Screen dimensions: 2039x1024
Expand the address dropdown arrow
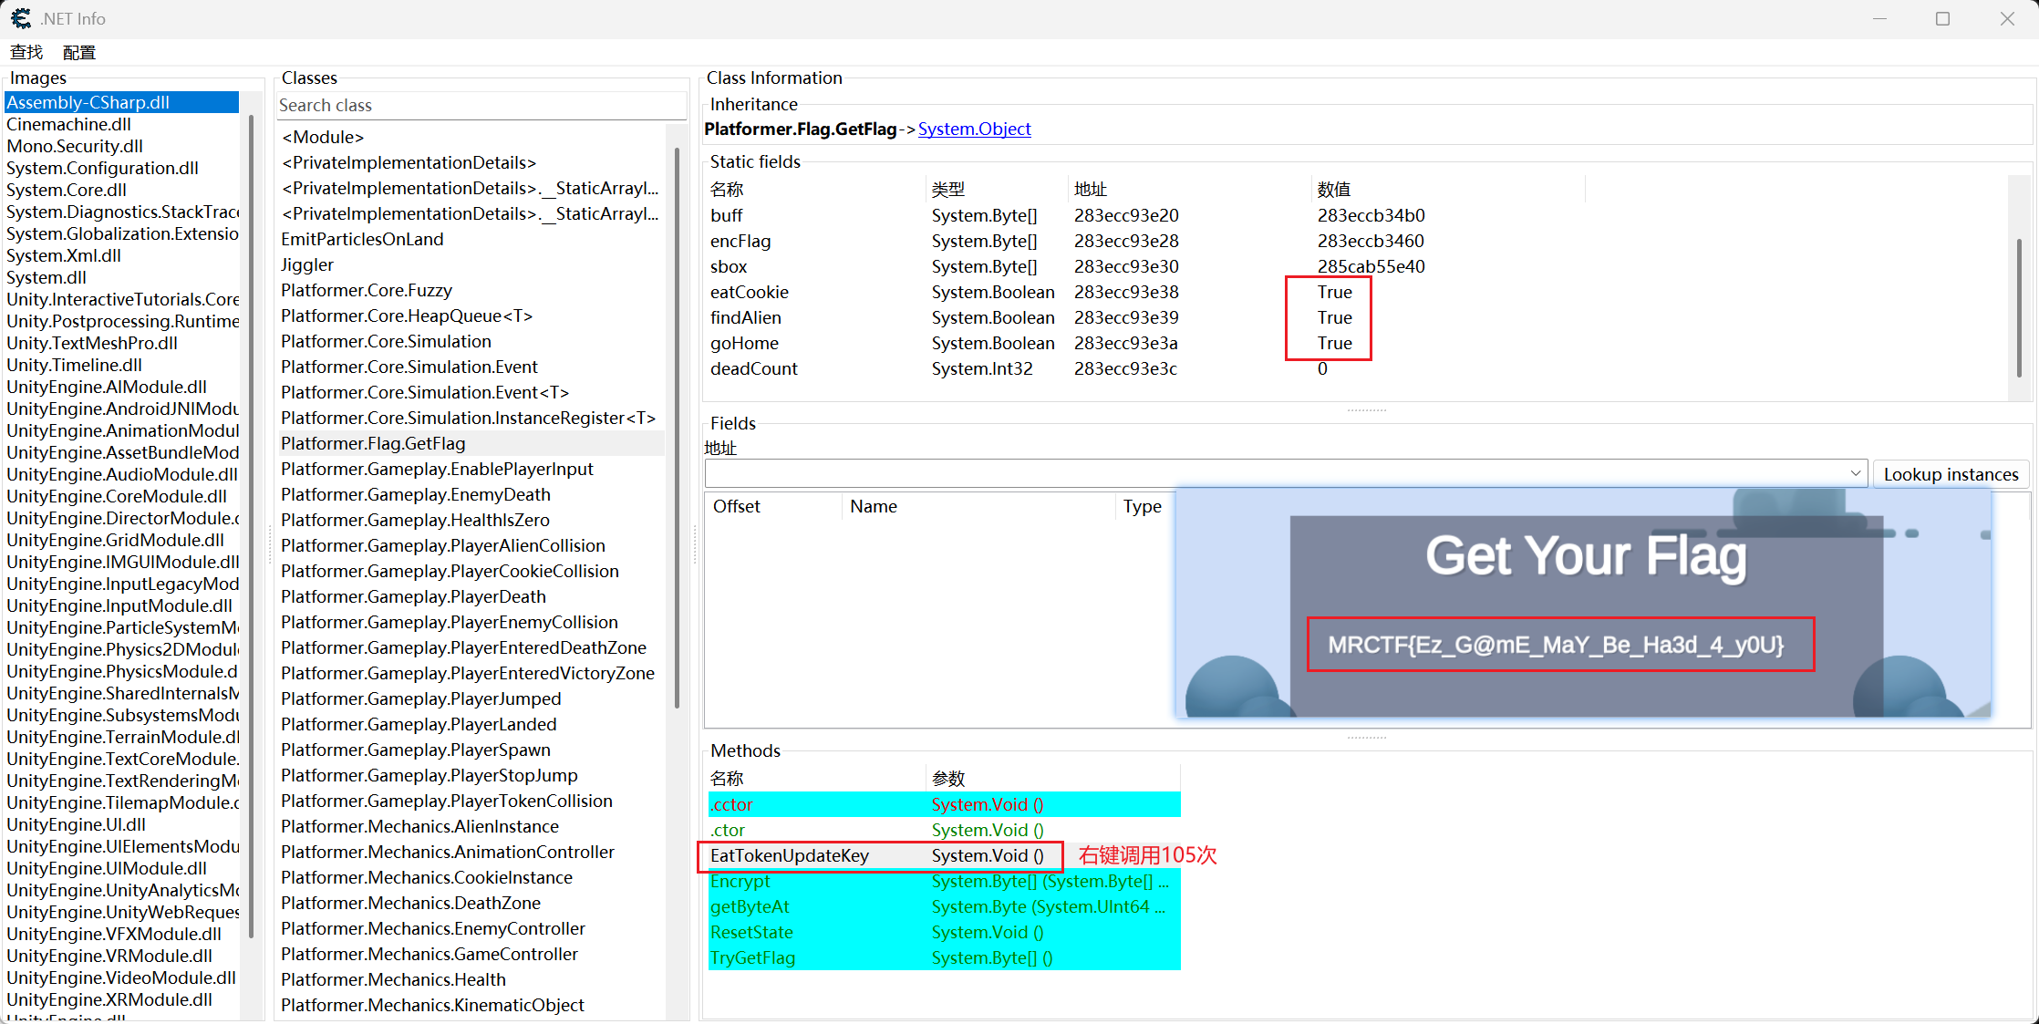(x=1855, y=473)
